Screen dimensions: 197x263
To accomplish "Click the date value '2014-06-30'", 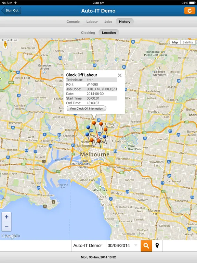I will pyautogui.click(x=95, y=94).
